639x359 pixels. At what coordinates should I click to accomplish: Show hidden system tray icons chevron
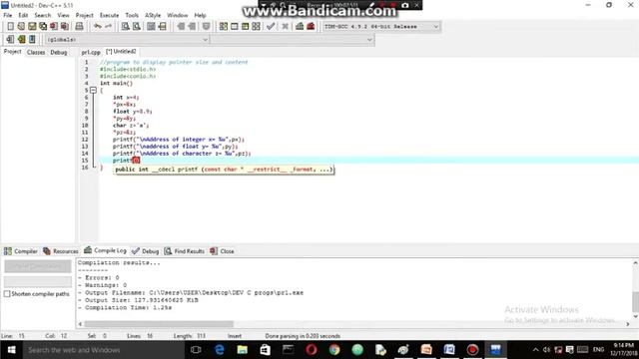[535, 350]
